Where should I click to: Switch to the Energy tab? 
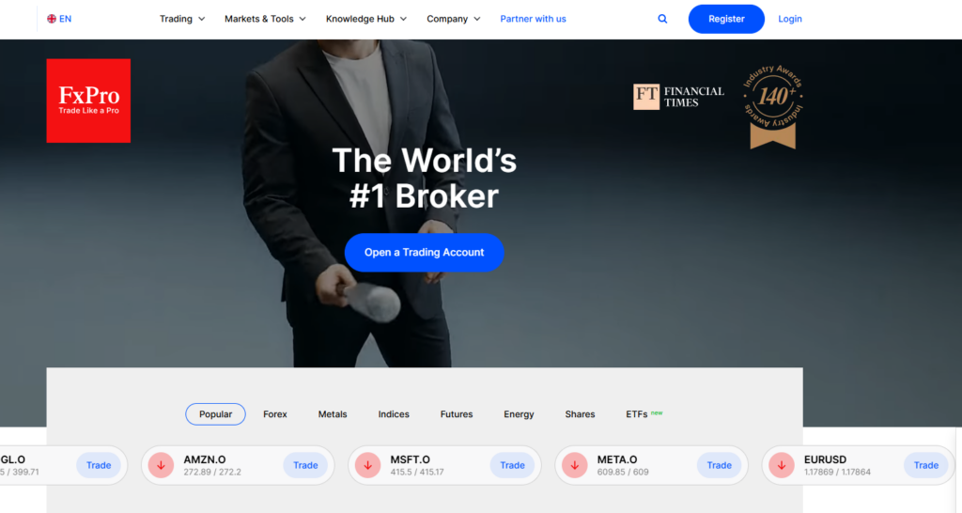519,414
